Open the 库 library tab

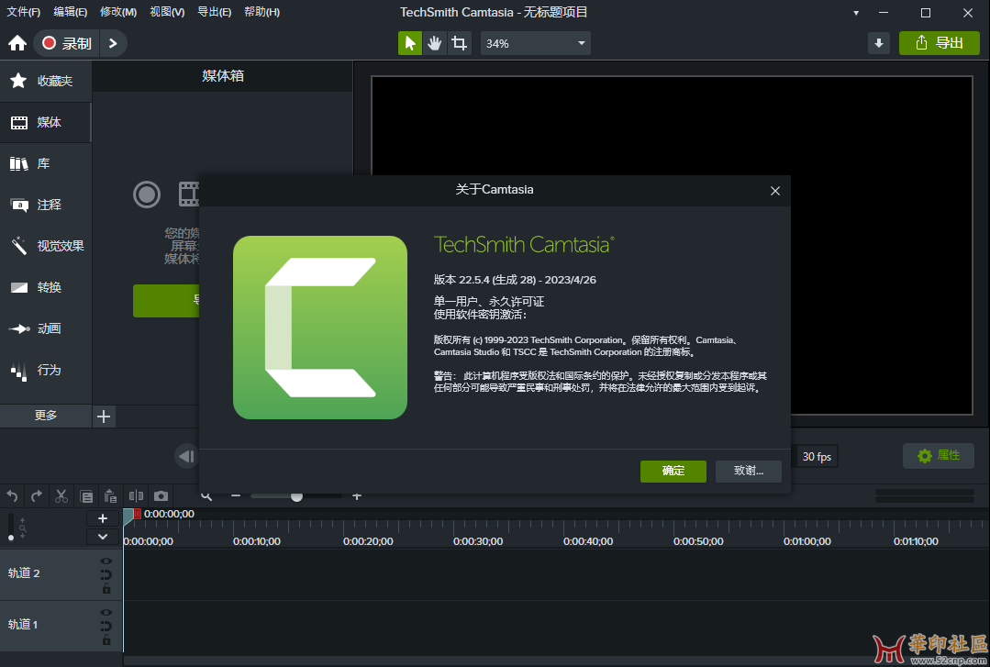pyautogui.click(x=46, y=163)
